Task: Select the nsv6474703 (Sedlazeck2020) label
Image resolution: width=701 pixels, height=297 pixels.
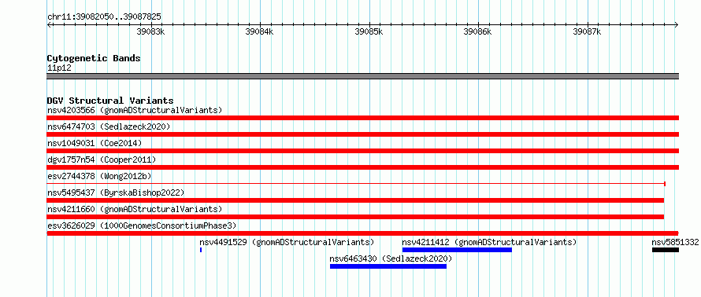Action: 109,126
